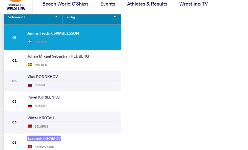Select Viktar KROTAU ranking entry
The height and width of the screenshot is (150, 248).
62,122
